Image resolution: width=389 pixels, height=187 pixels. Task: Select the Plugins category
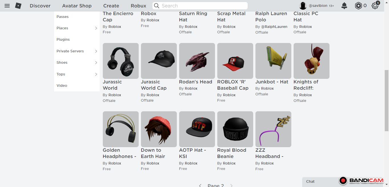63,40
